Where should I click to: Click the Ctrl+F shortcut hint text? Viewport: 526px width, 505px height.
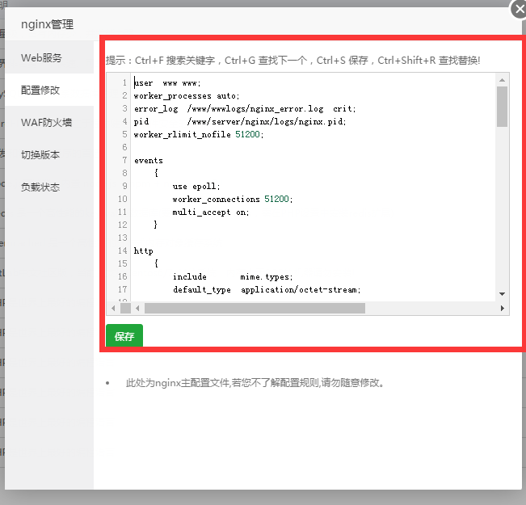coord(175,61)
